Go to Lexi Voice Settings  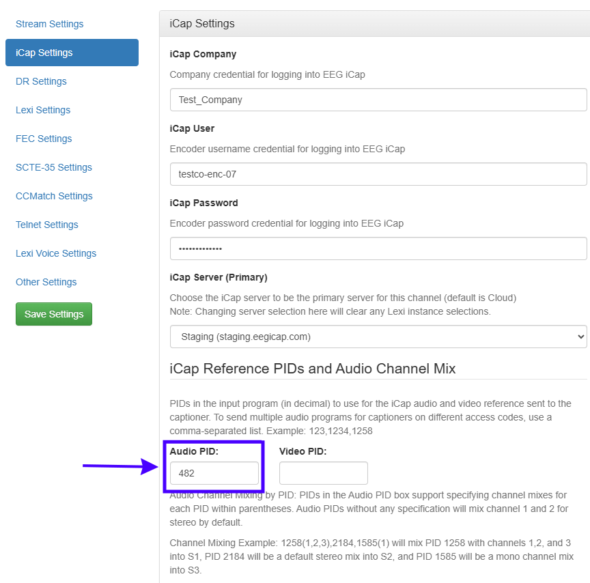pos(56,253)
